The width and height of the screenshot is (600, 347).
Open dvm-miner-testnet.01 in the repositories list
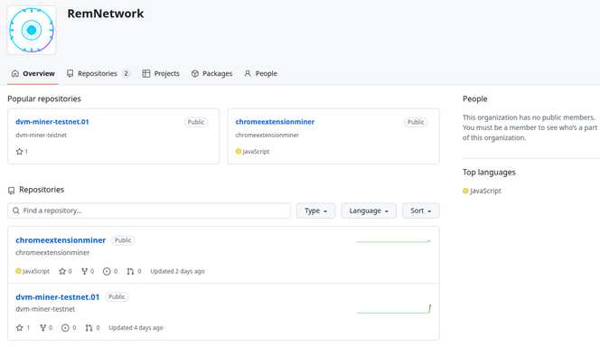click(x=58, y=297)
